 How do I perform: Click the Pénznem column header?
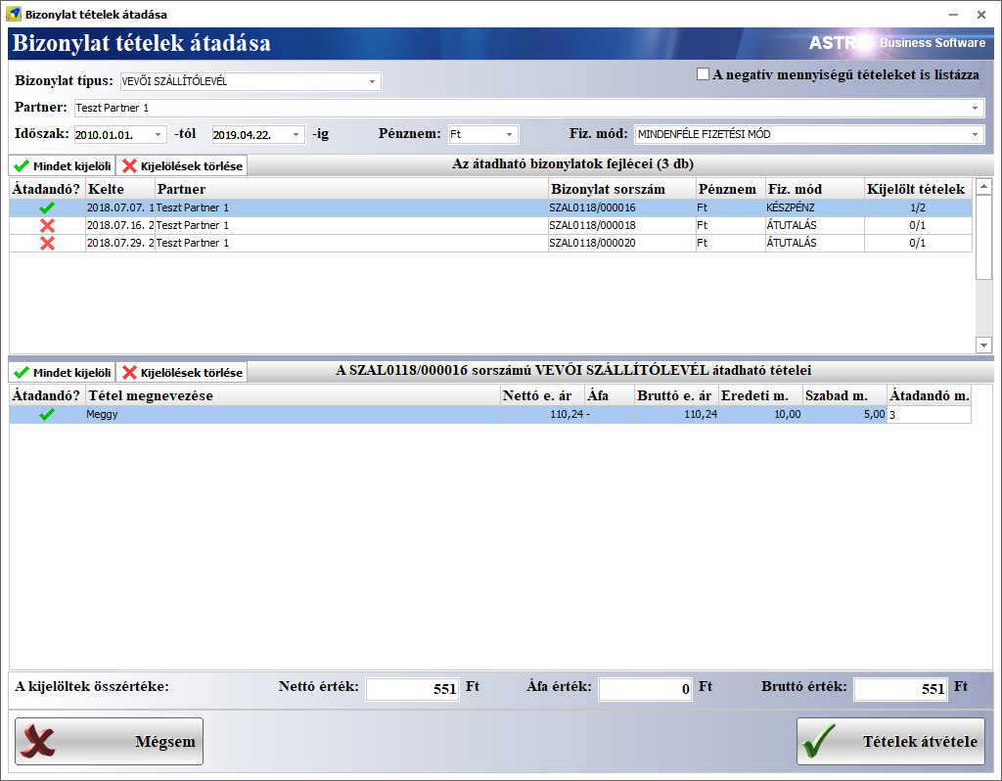[x=730, y=189]
